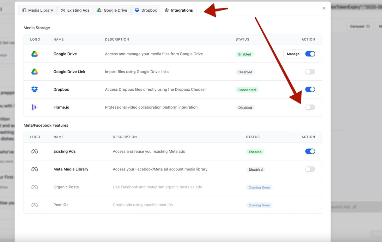
Task: Click the Dropbox icon in the tab bar
Action: coord(137,10)
